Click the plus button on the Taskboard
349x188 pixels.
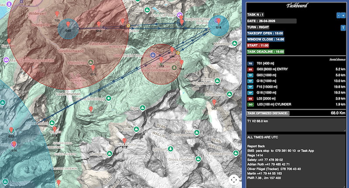pyautogui.click(x=343, y=16)
